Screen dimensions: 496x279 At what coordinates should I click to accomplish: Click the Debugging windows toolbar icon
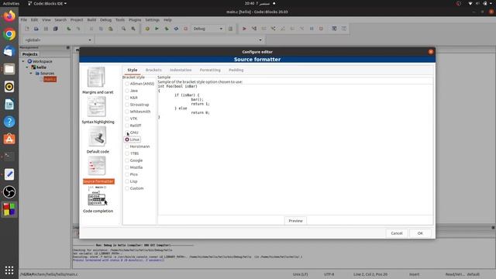(334, 29)
